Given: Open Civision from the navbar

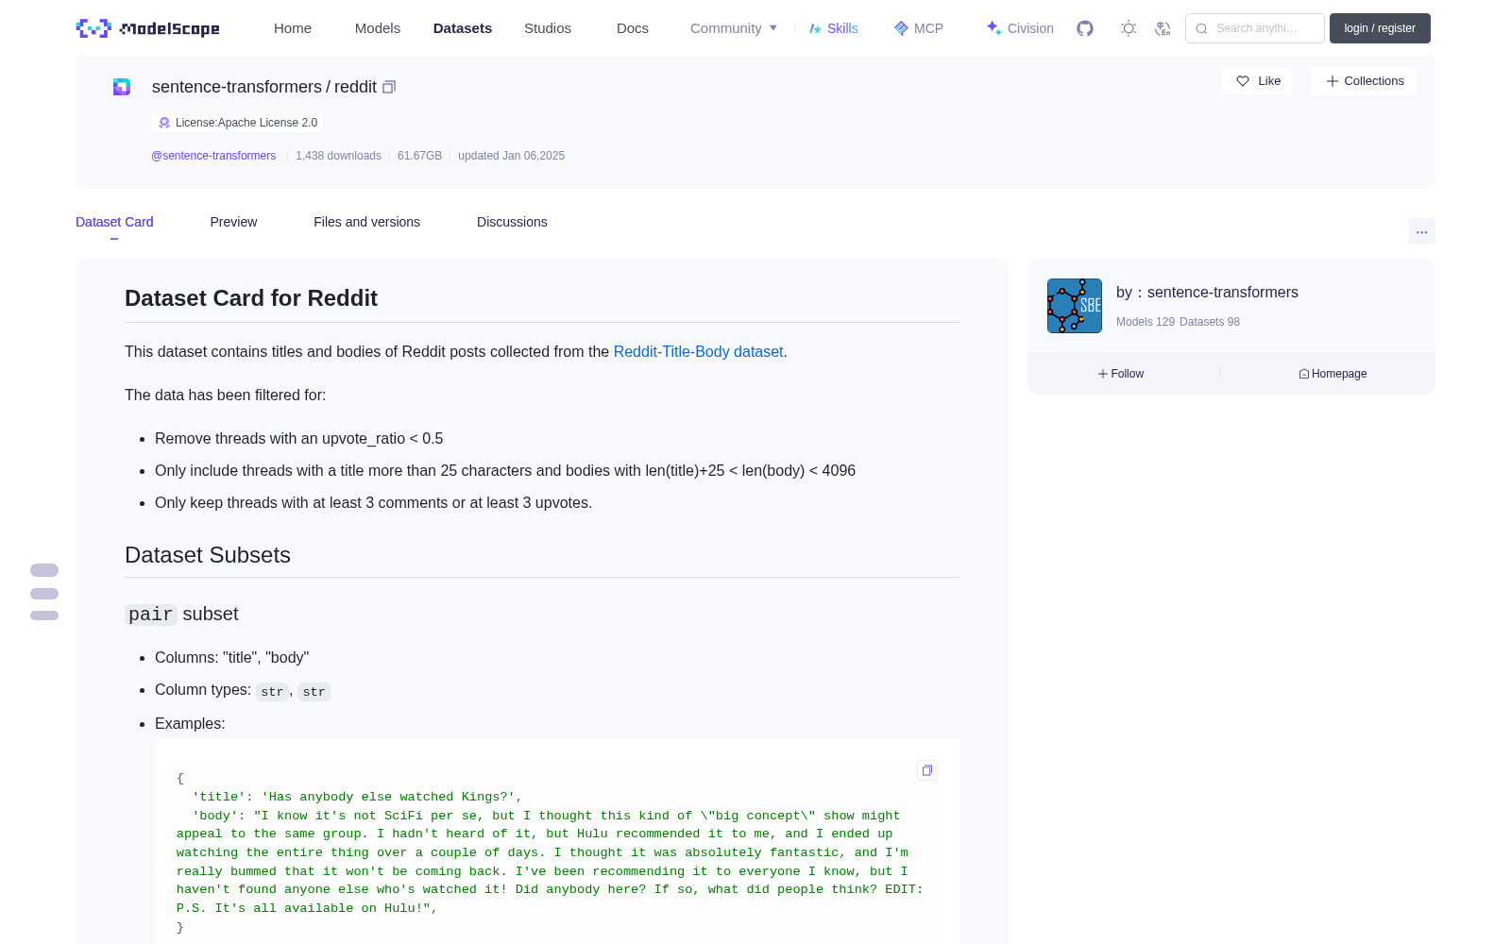Looking at the screenshot, I should pos(1020,28).
